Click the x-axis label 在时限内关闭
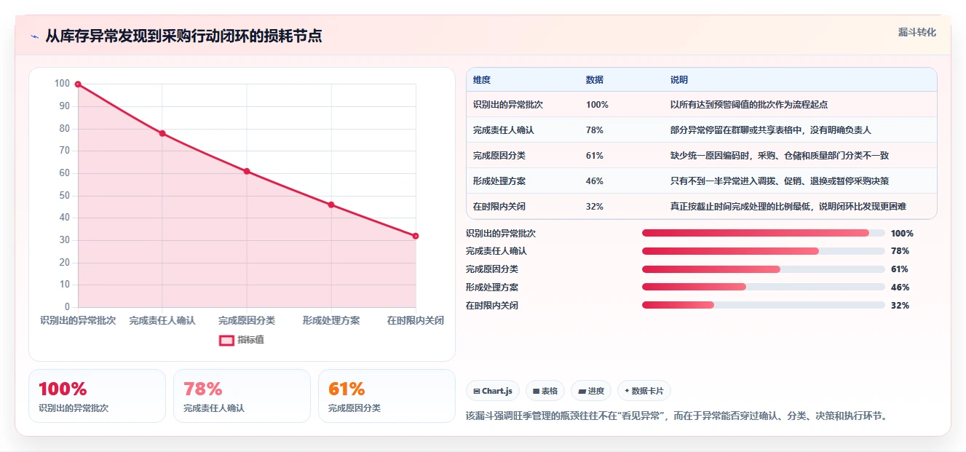Screen dimensions: 966x452 coord(416,320)
